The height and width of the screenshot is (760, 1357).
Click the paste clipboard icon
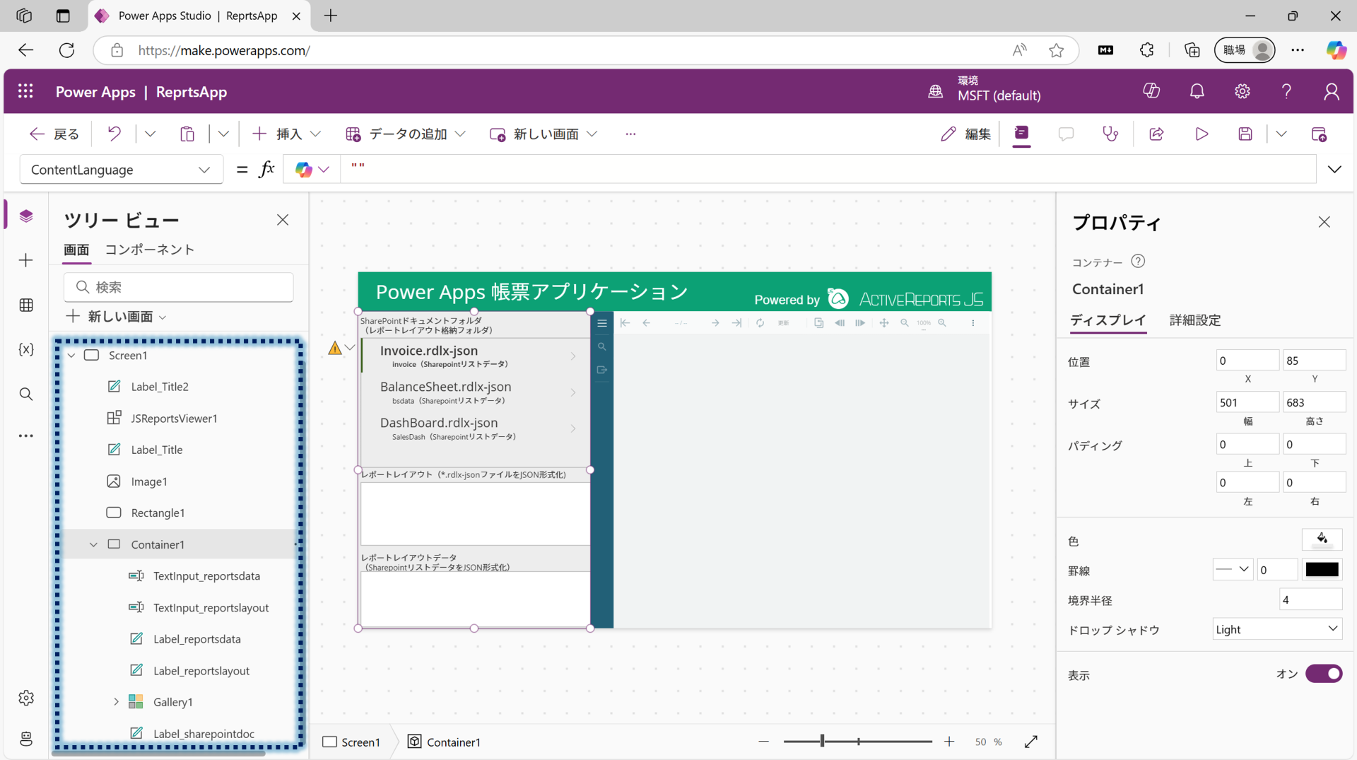(x=187, y=134)
